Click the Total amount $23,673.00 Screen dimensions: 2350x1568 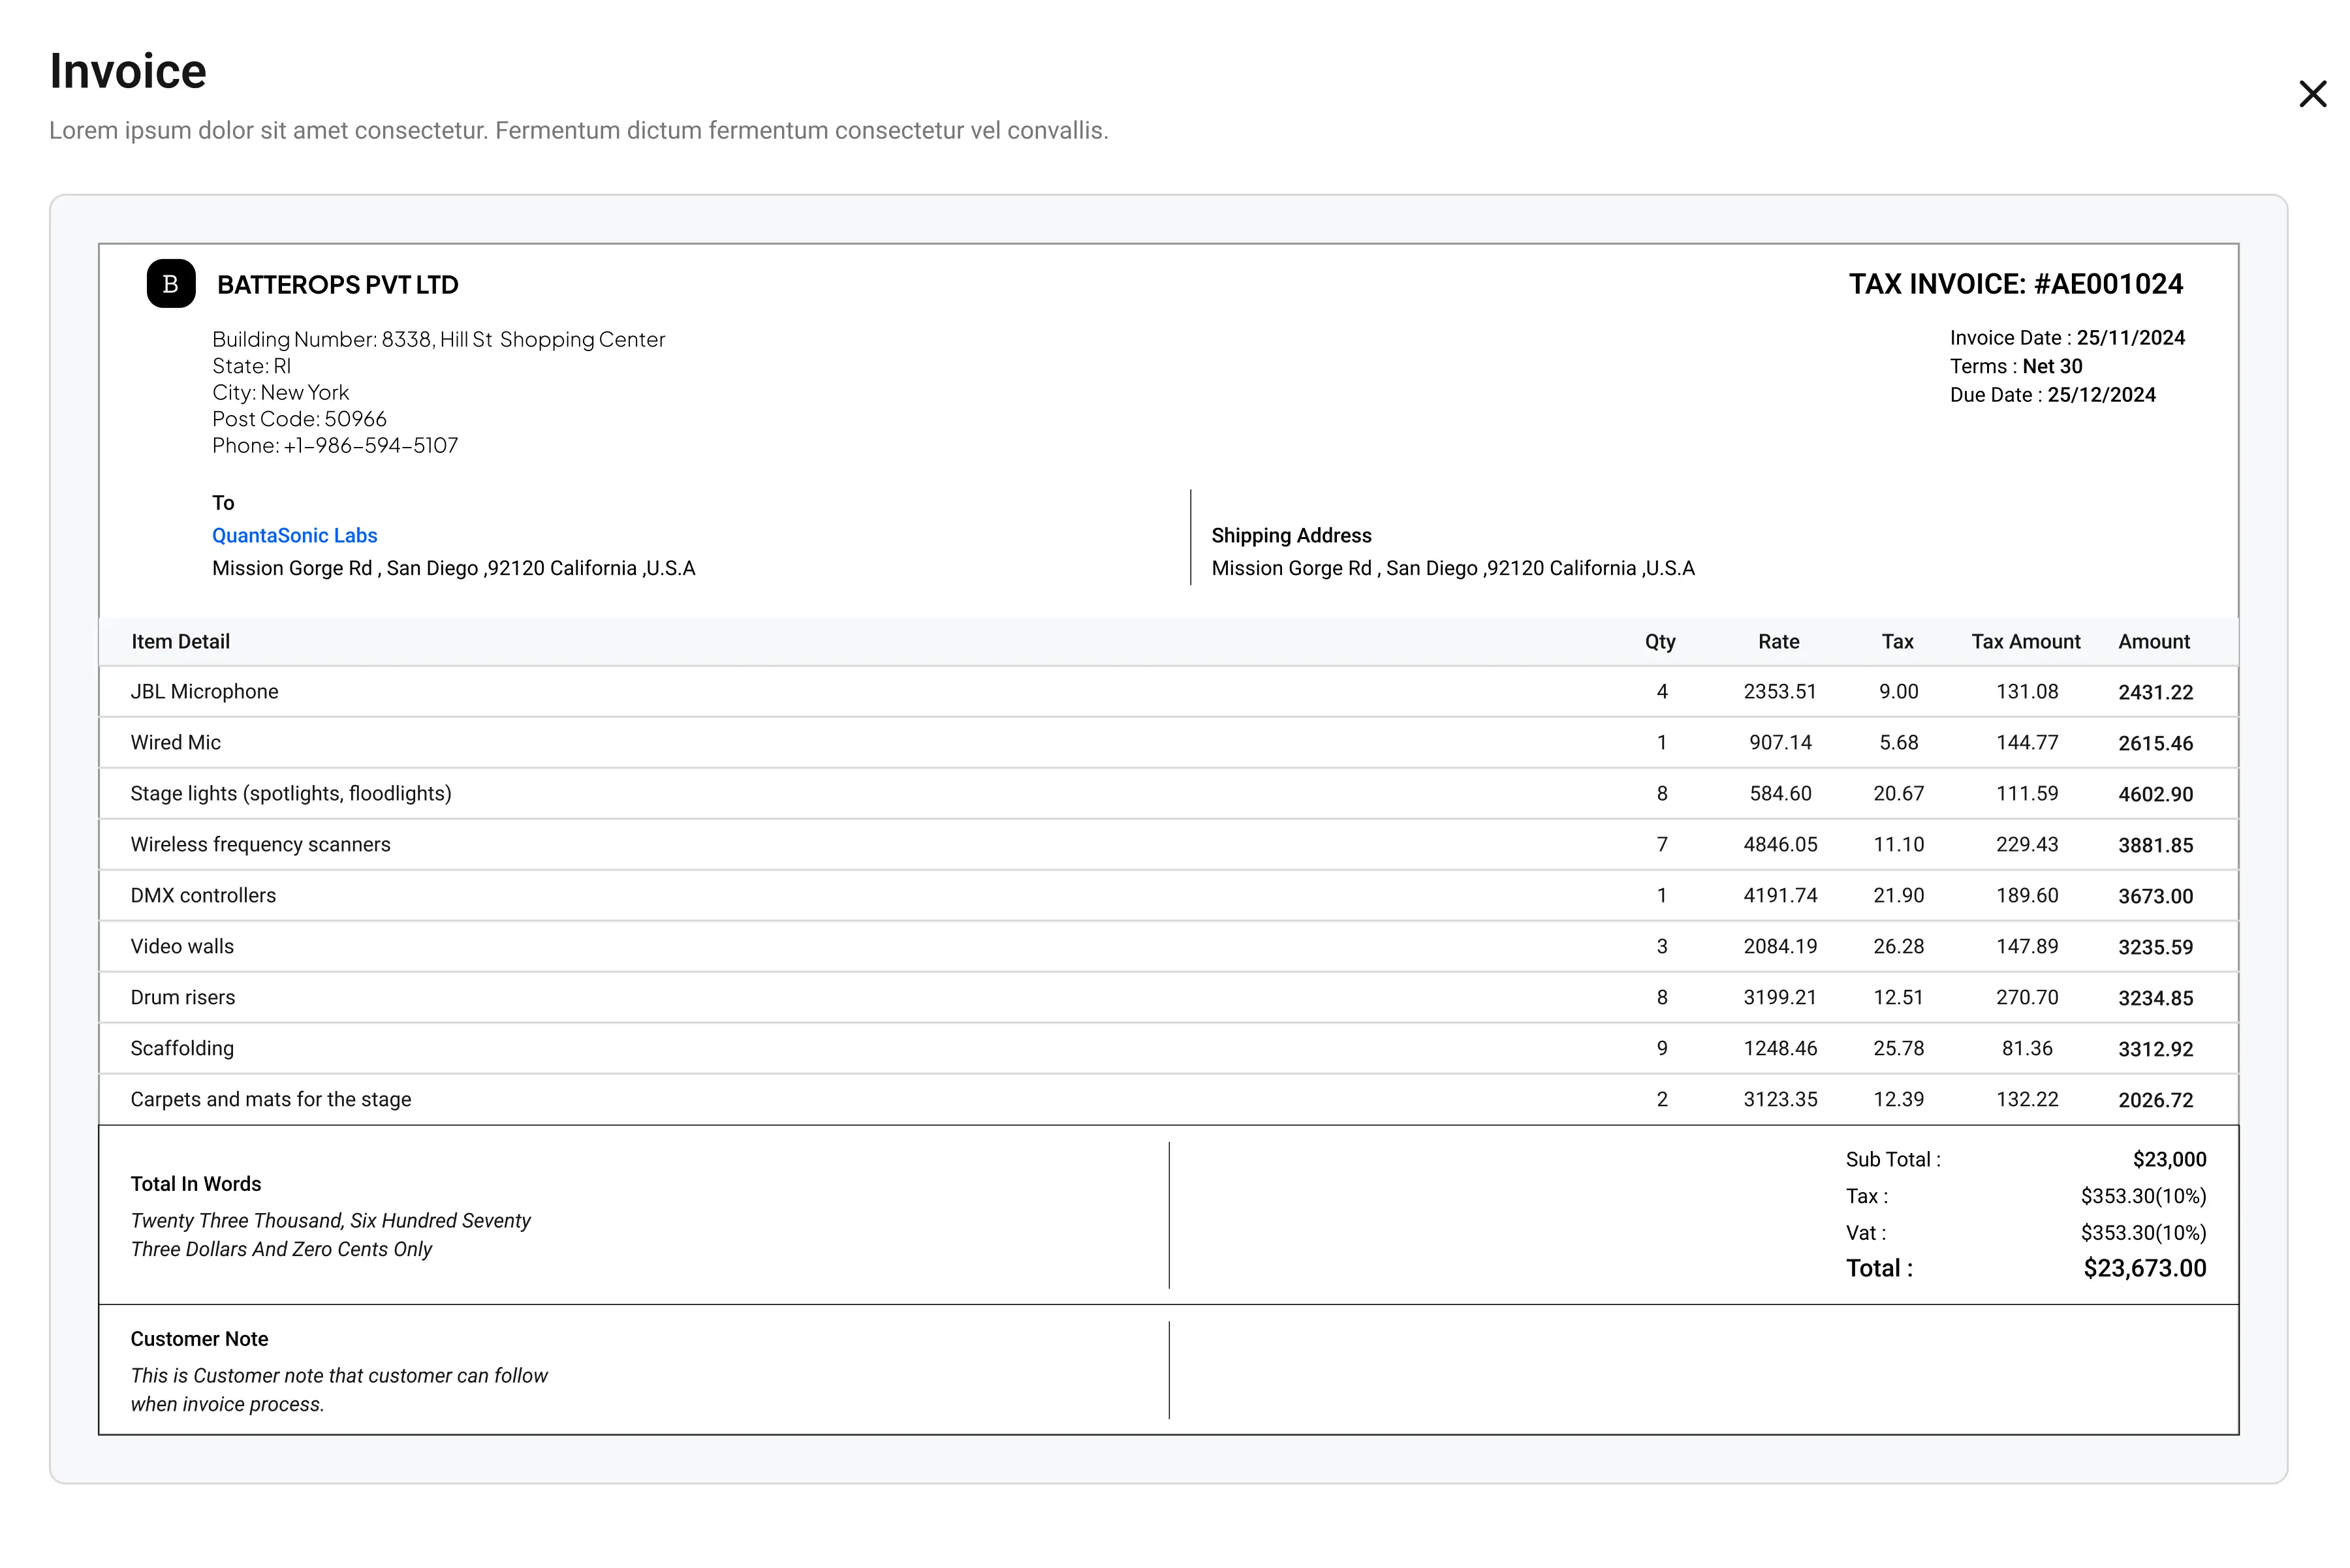(2144, 1268)
